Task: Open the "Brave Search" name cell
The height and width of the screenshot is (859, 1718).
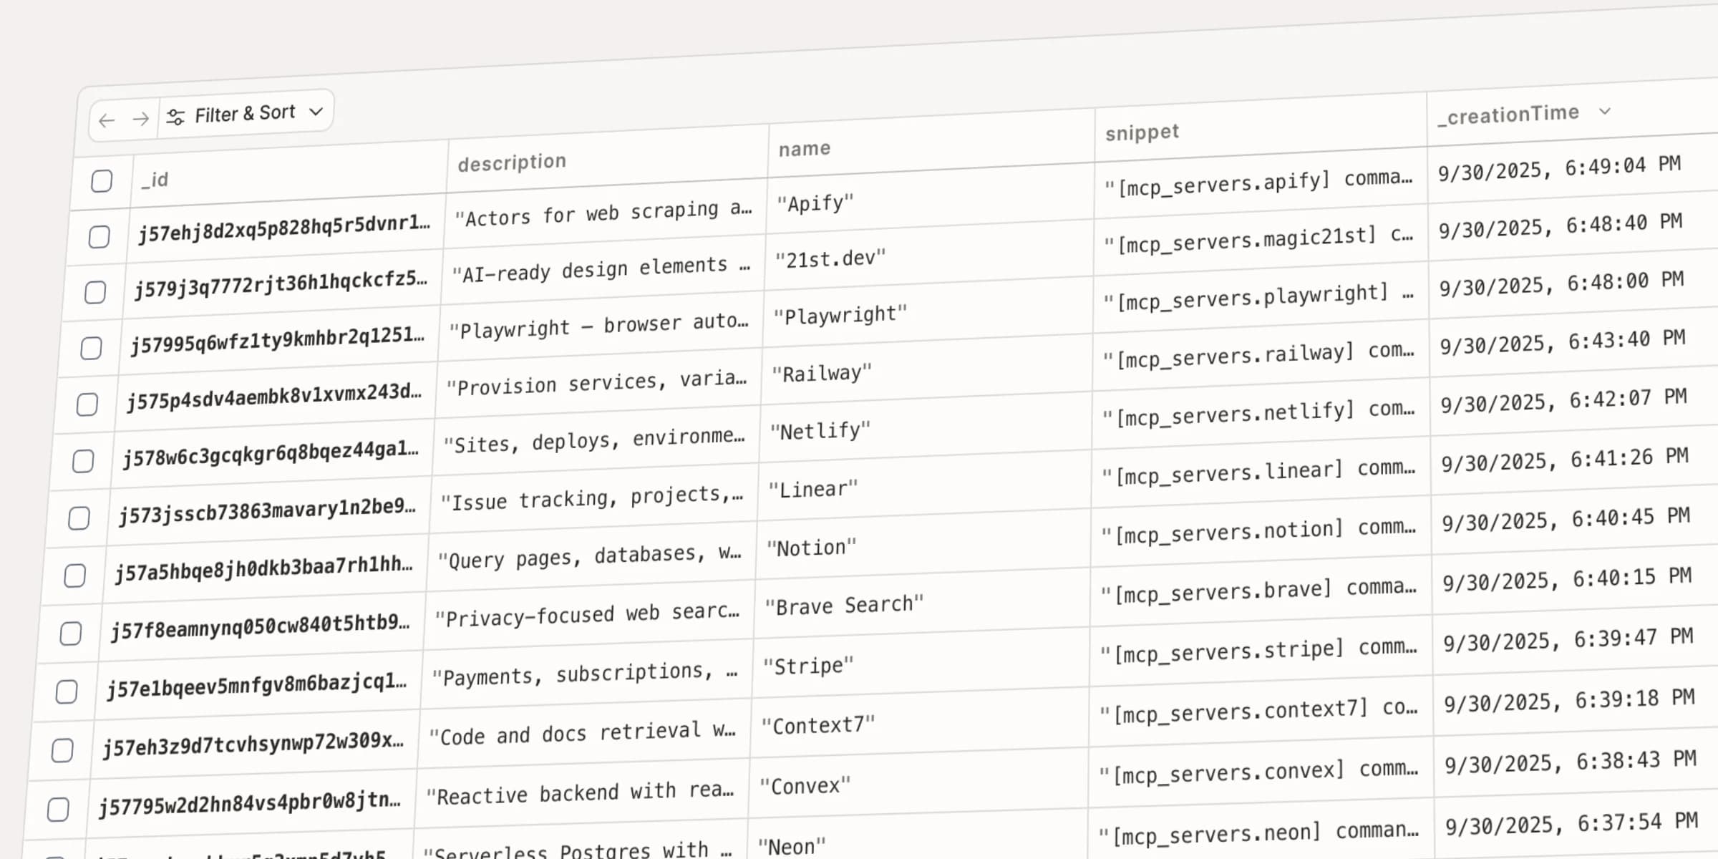Action: pyautogui.click(x=844, y=606)
